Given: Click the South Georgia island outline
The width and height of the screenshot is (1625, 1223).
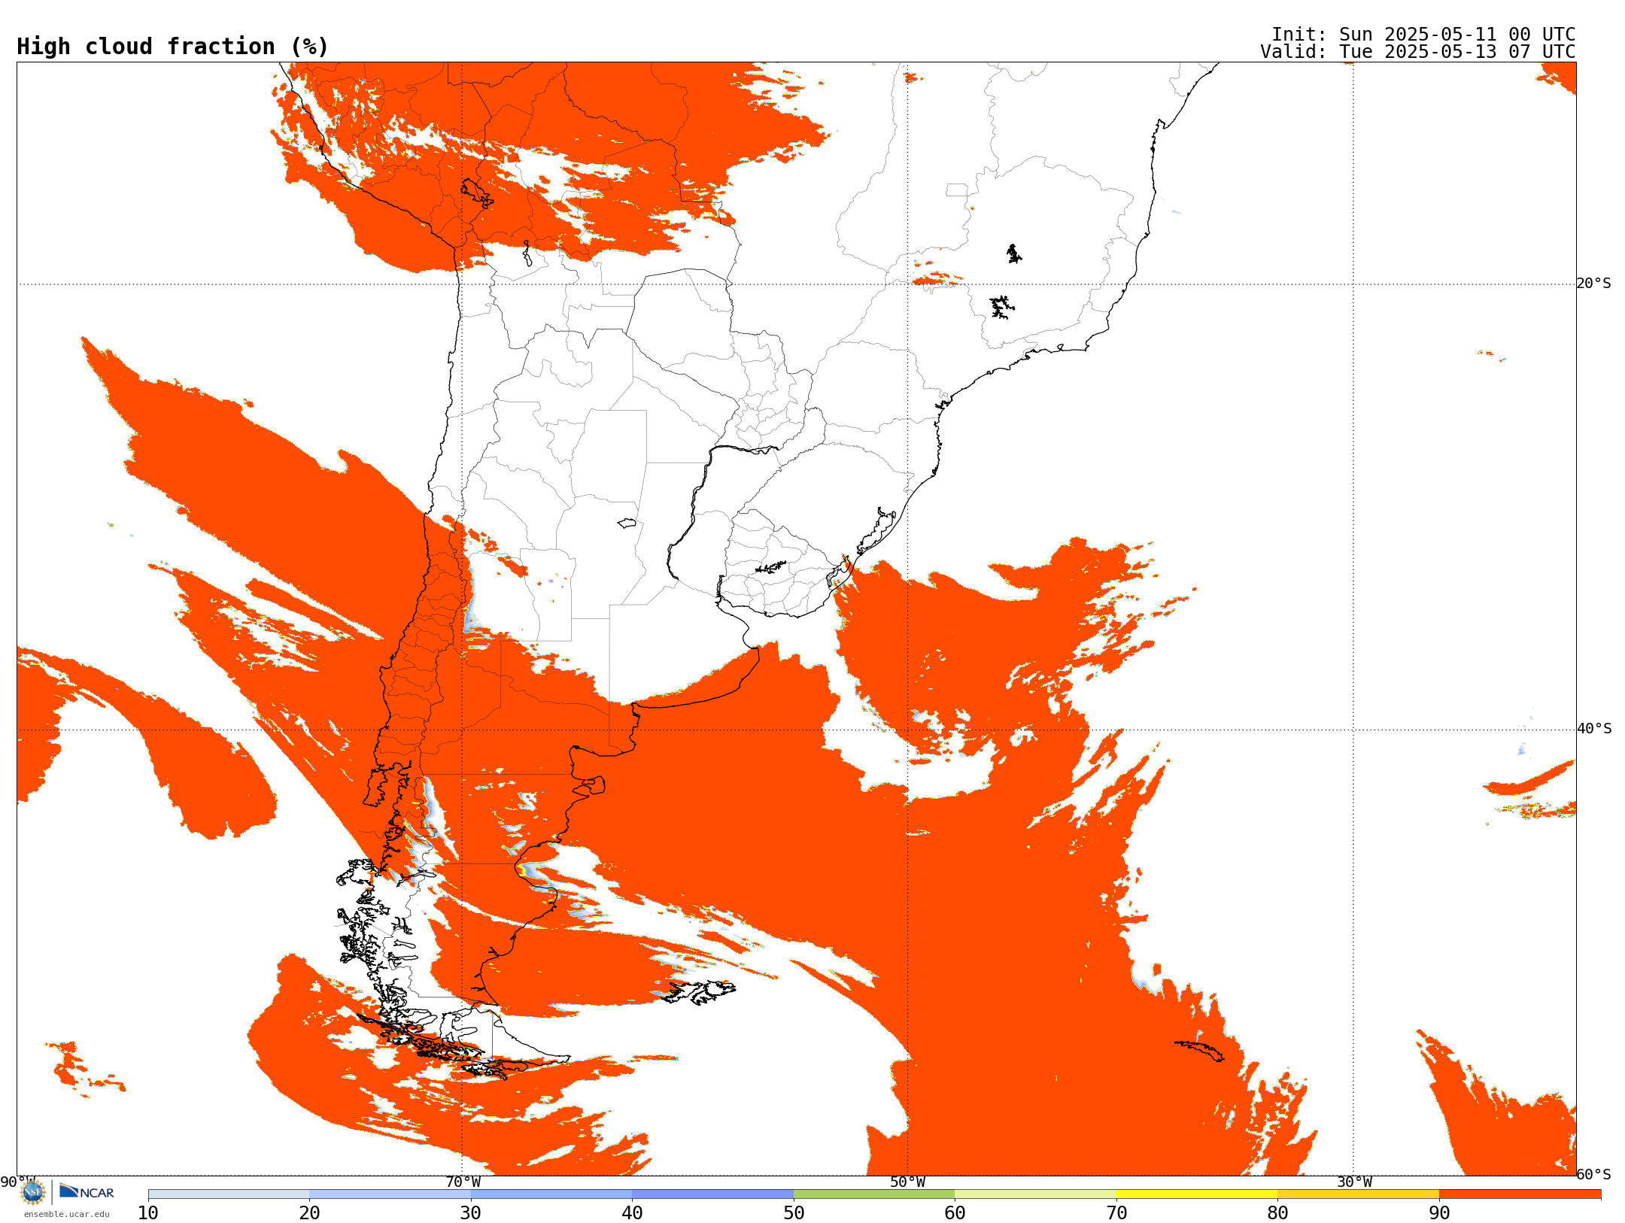Looking at the screenshot, I should (x=1200, y=1050).
